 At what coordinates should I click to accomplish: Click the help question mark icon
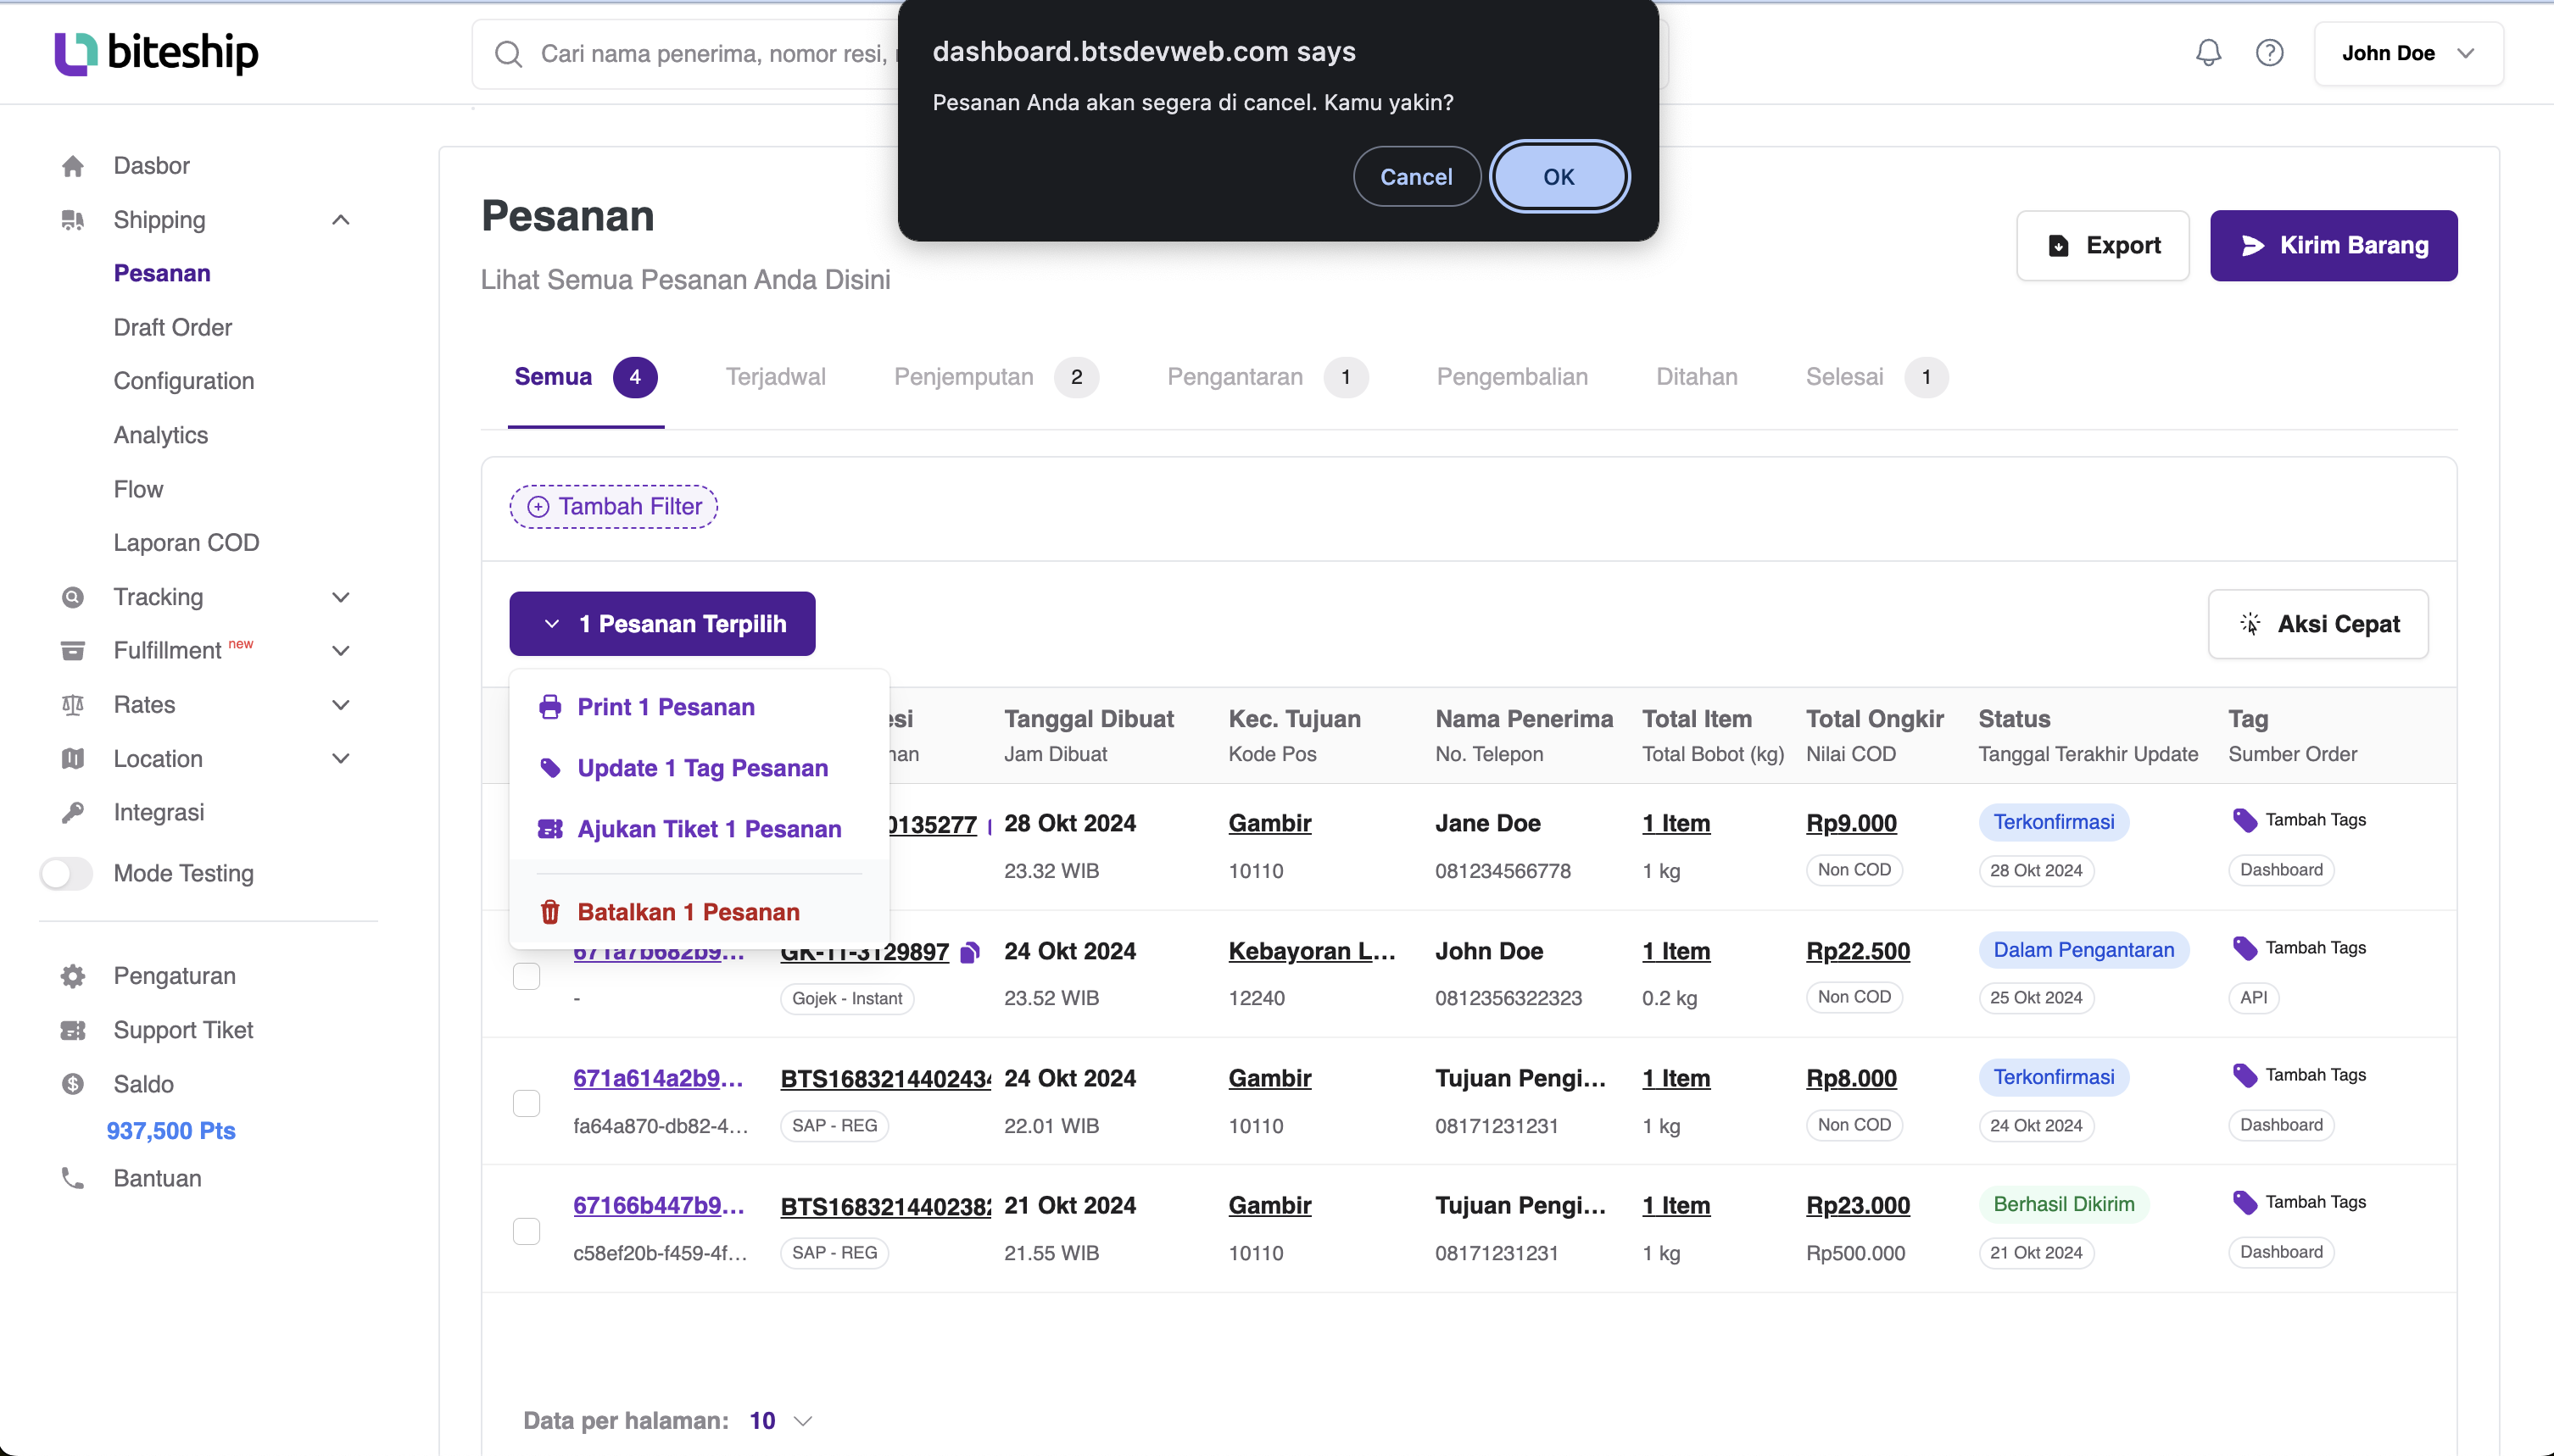click(2269, 53)
